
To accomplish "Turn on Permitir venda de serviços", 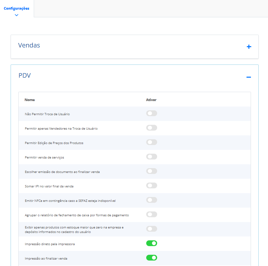I will [152, 157].
